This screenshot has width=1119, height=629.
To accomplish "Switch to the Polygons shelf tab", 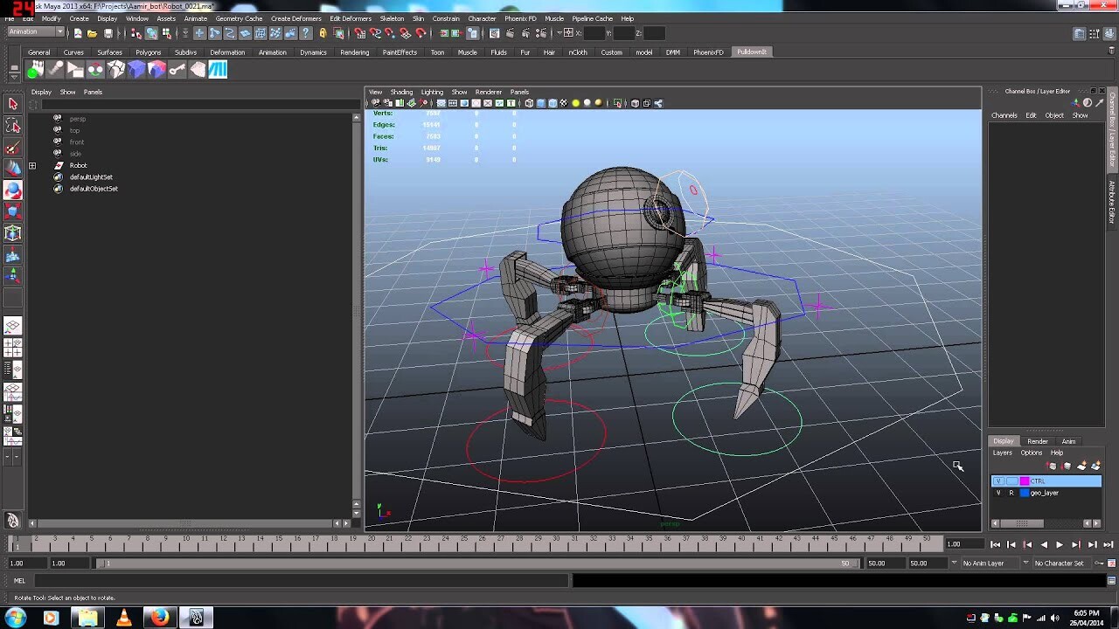I will tap(148, 52).
